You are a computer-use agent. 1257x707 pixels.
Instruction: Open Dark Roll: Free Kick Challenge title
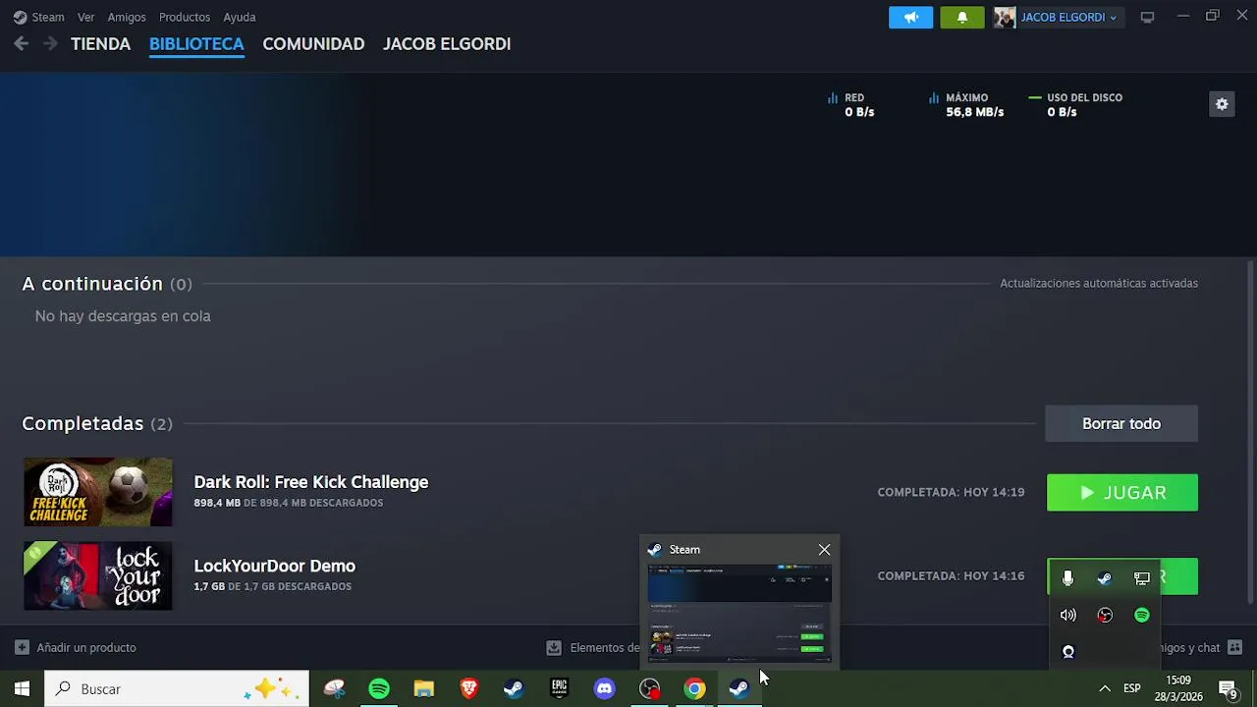310,482
